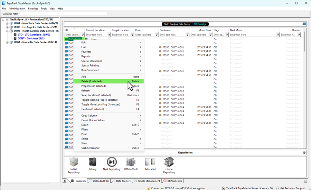
Task: Switch to the Data Clusters tab
Action: (121, 181)
